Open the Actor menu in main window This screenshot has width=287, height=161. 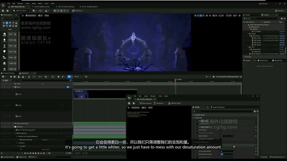[x=47, y=4]
